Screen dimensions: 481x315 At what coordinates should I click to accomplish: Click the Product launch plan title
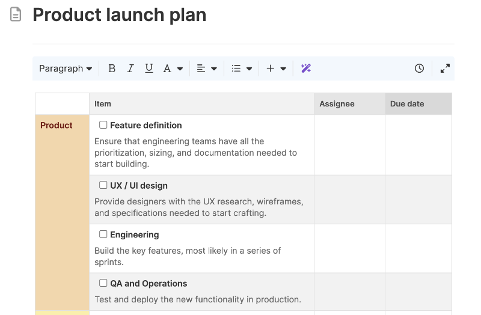pyautogui.click(x=120, y=15)
